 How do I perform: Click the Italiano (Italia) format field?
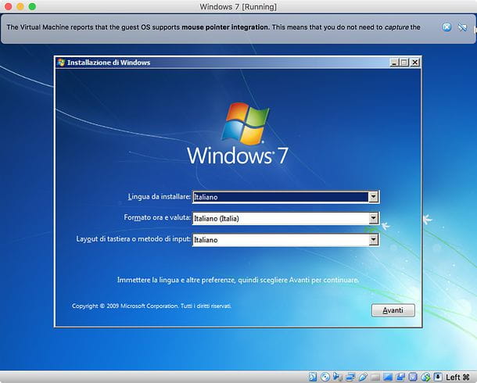click(279, 219)
